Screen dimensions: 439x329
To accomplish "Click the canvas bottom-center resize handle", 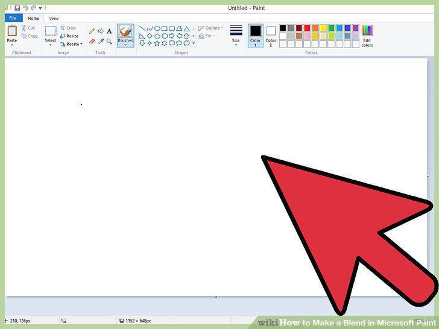I will [x=216, y=297].
